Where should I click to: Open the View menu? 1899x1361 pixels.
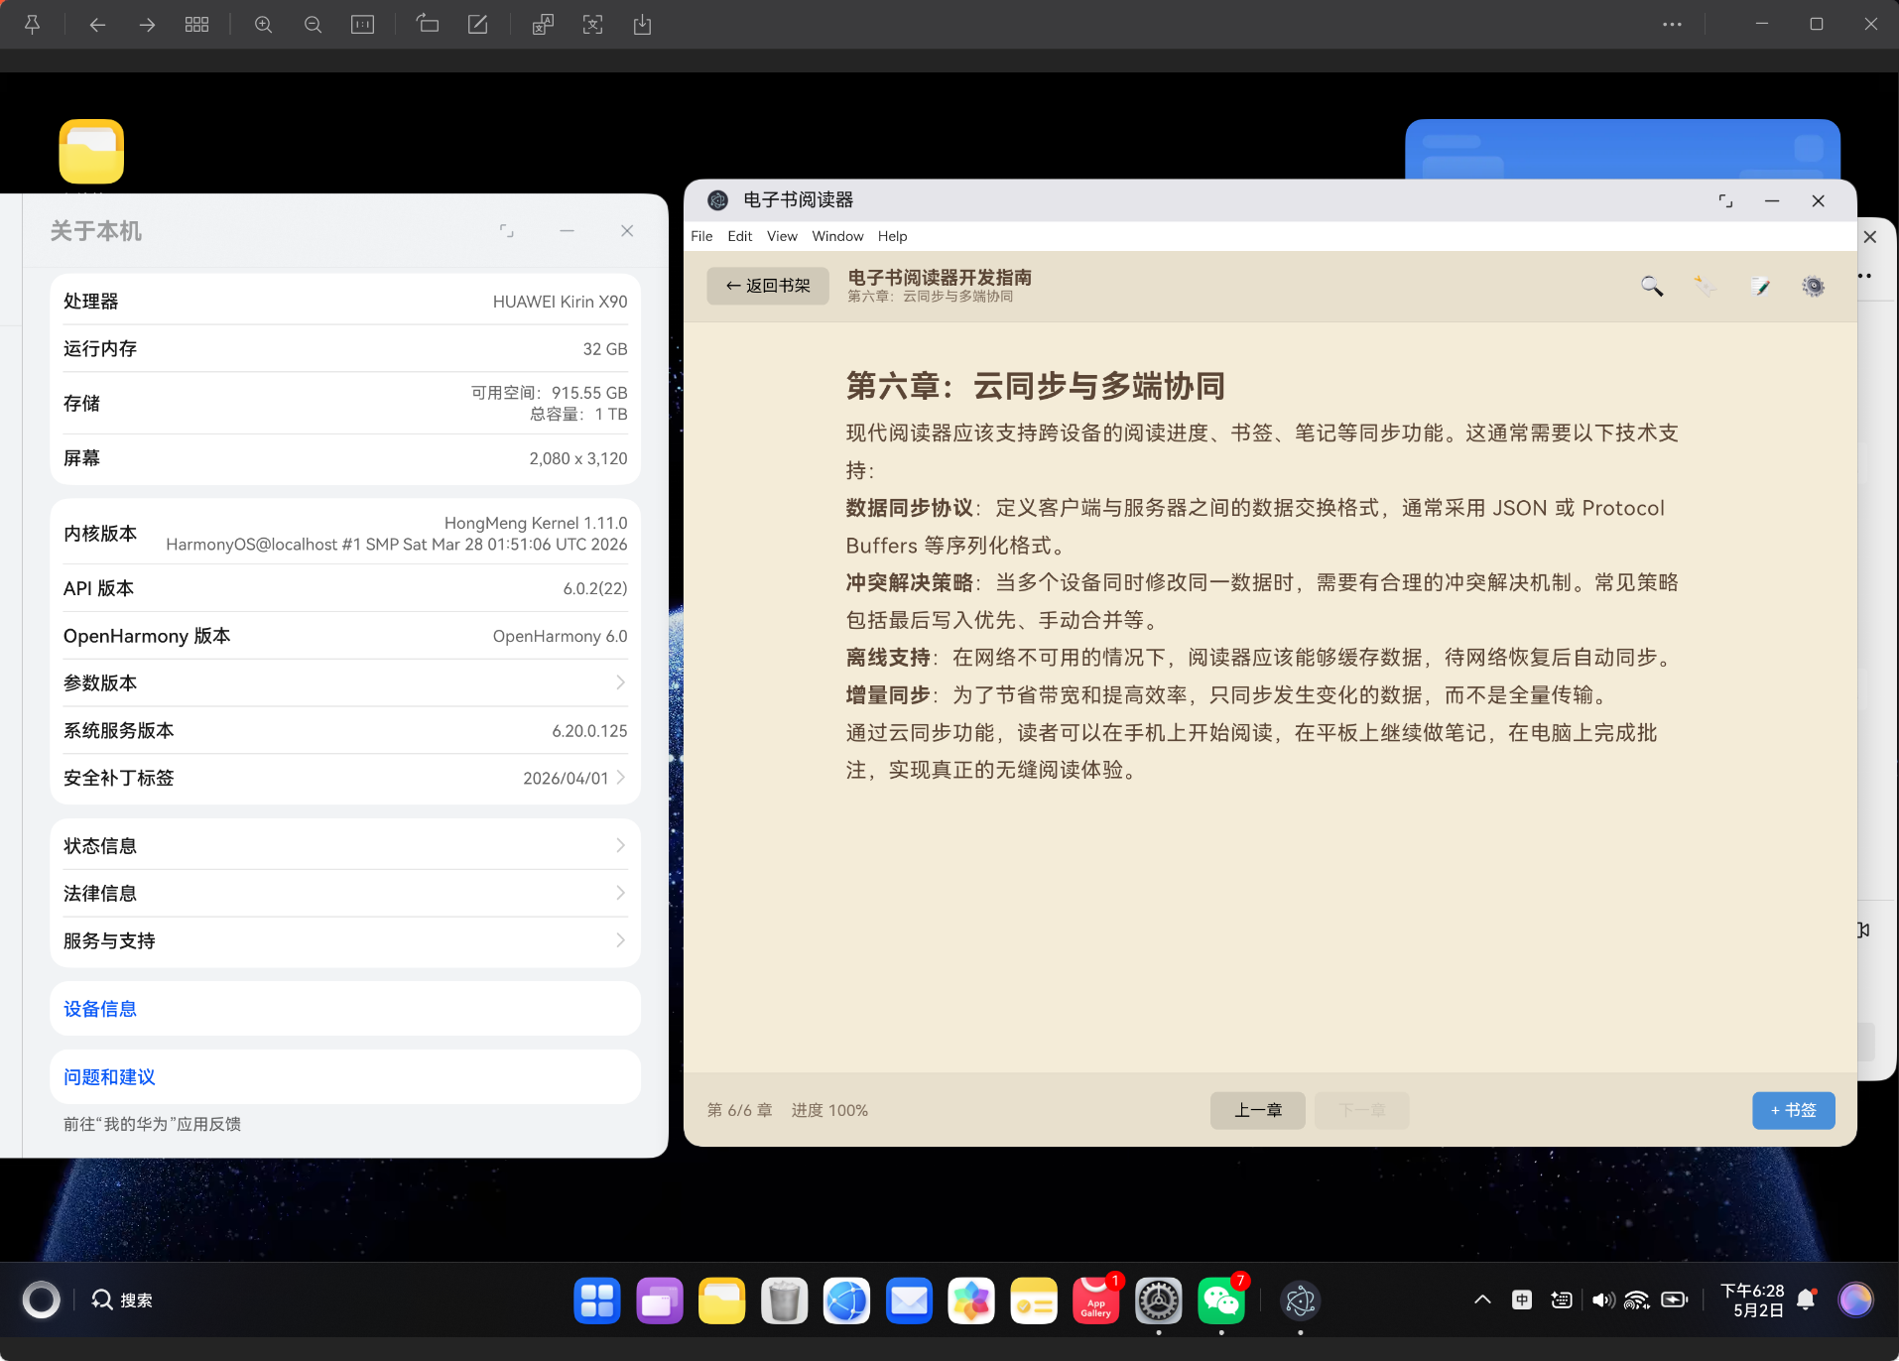click(x=782, y=236)
